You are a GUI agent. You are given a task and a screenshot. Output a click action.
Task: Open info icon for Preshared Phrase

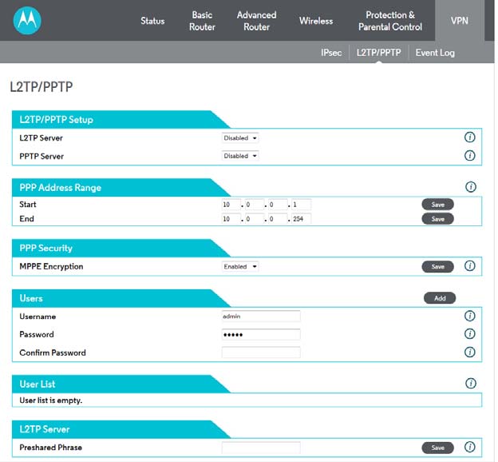coord(470,447)
